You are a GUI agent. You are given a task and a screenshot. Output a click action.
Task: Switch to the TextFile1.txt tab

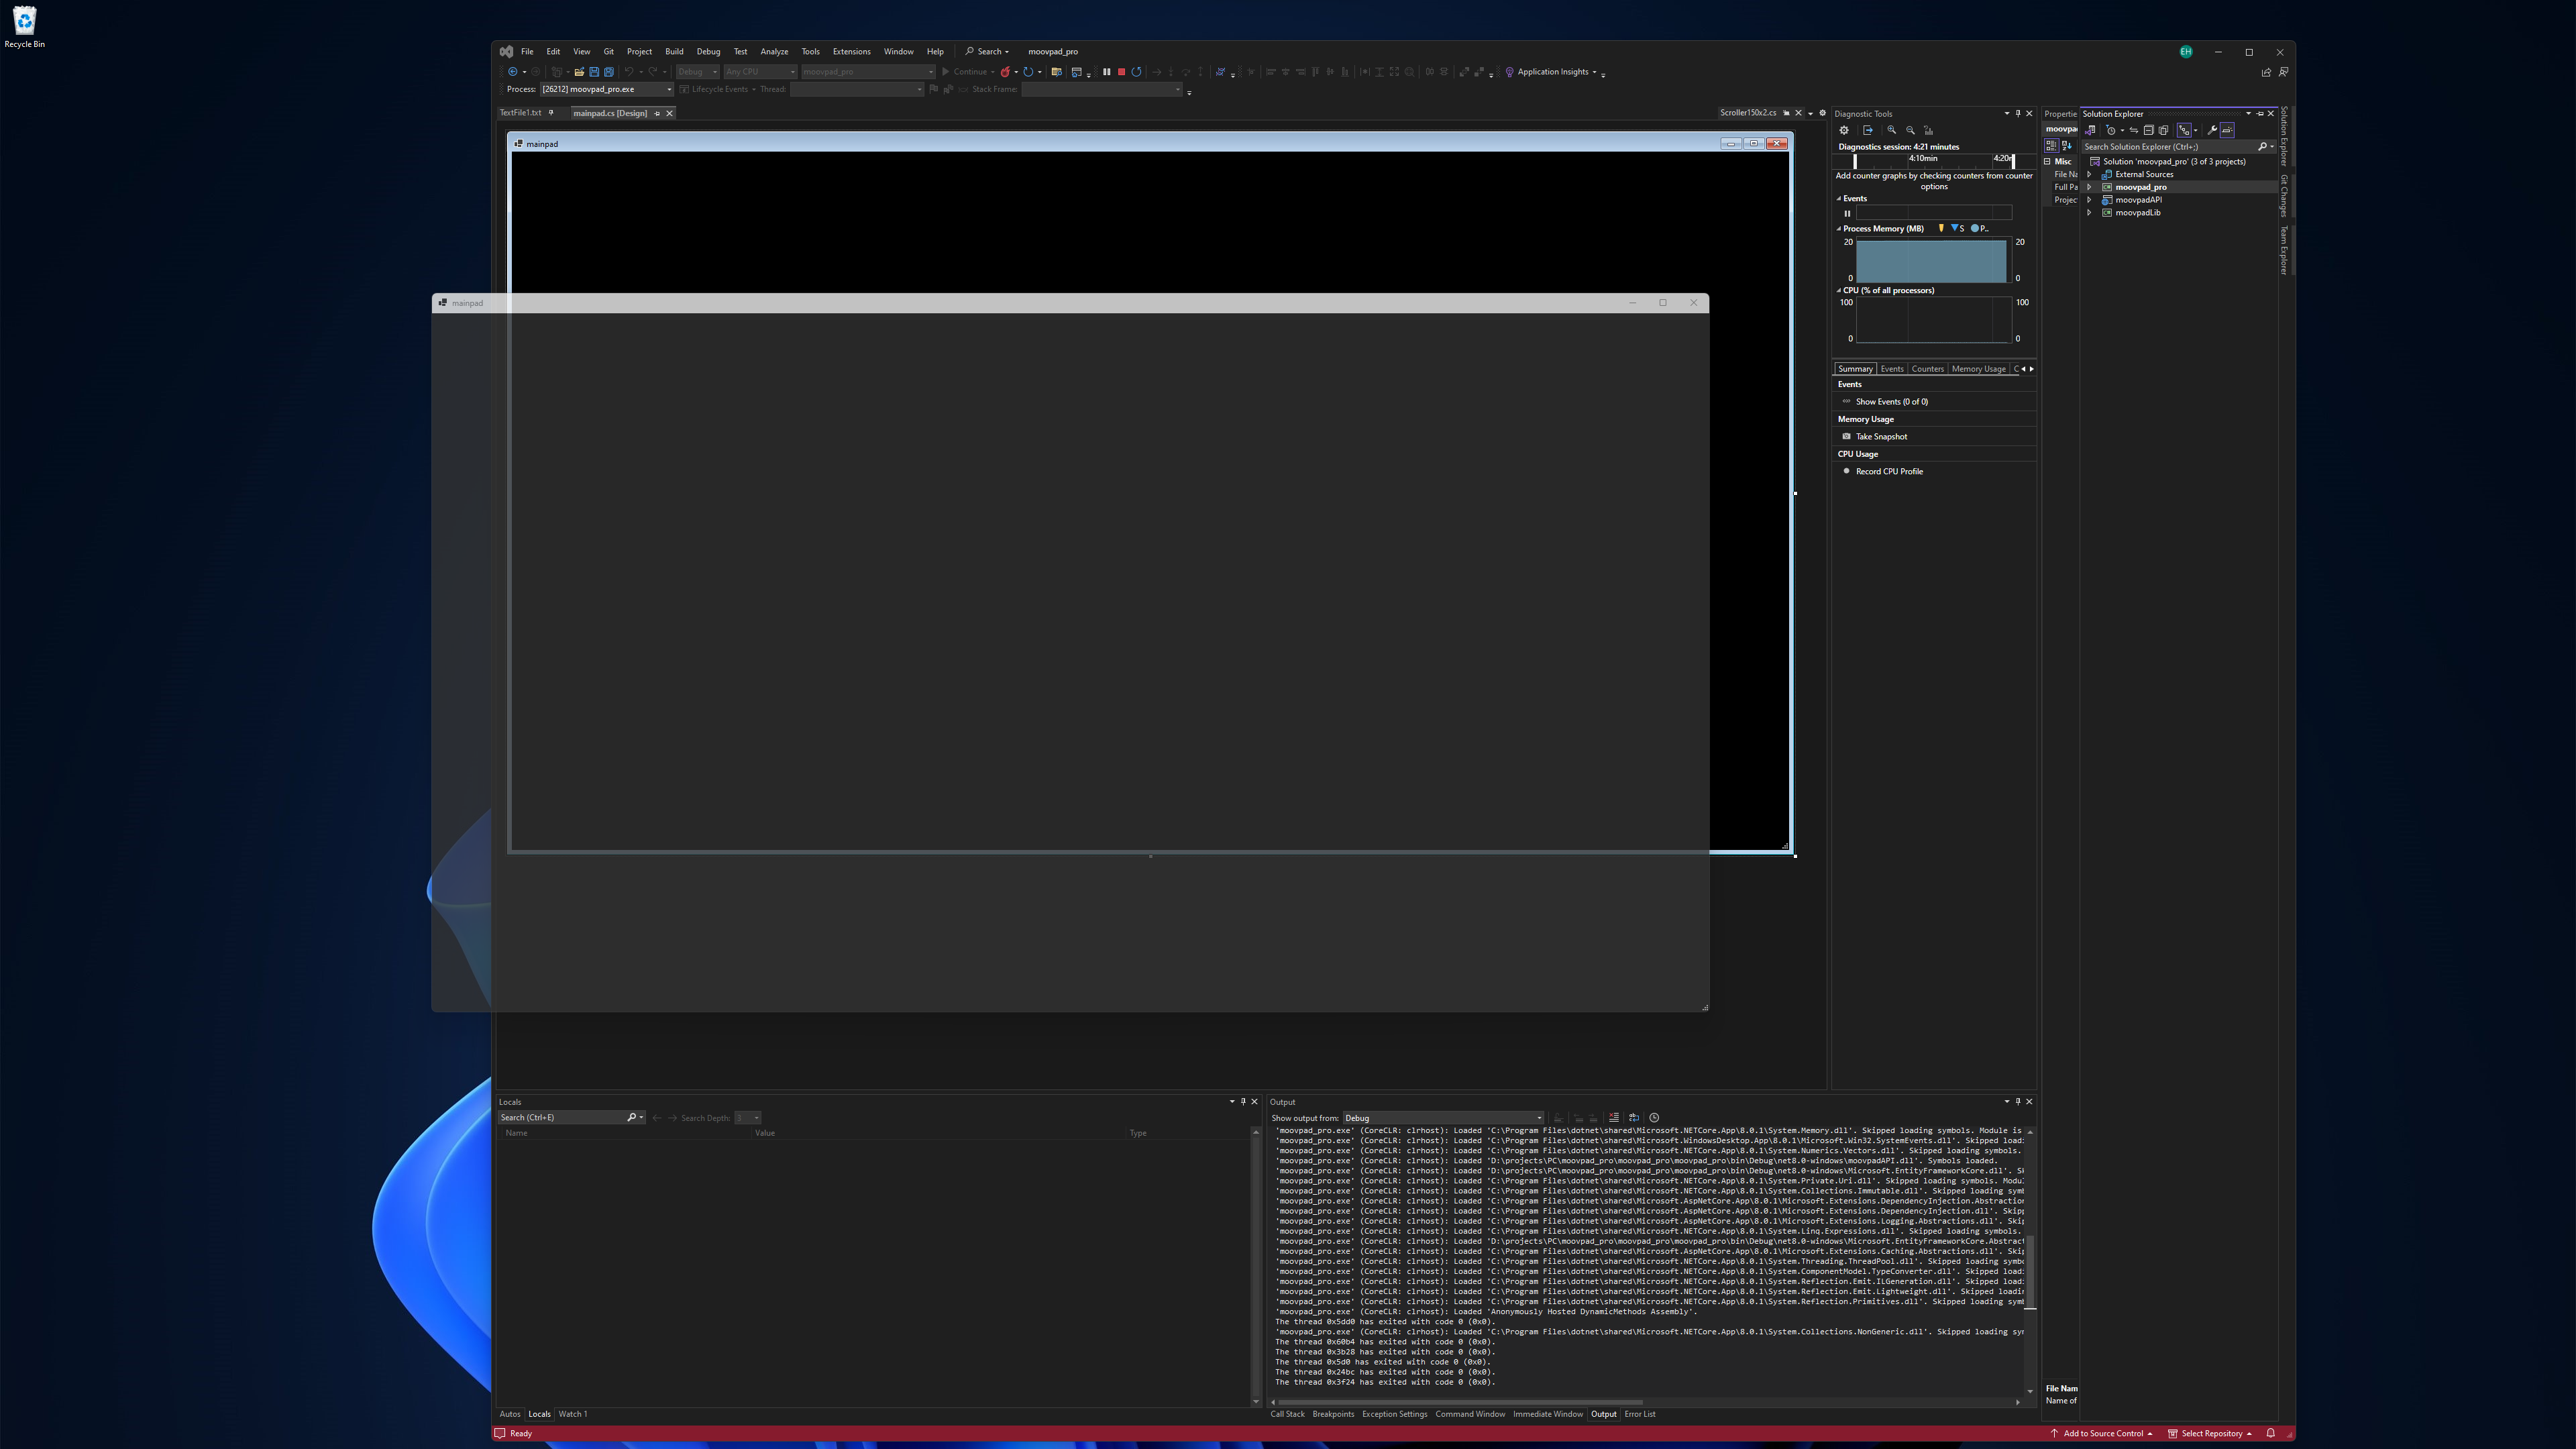tap(520, 113)
